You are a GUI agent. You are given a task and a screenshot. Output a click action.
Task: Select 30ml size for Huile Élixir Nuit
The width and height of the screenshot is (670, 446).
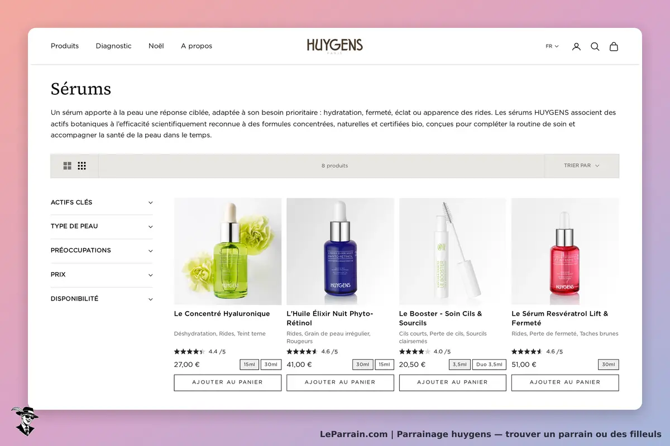coord(363,365)
